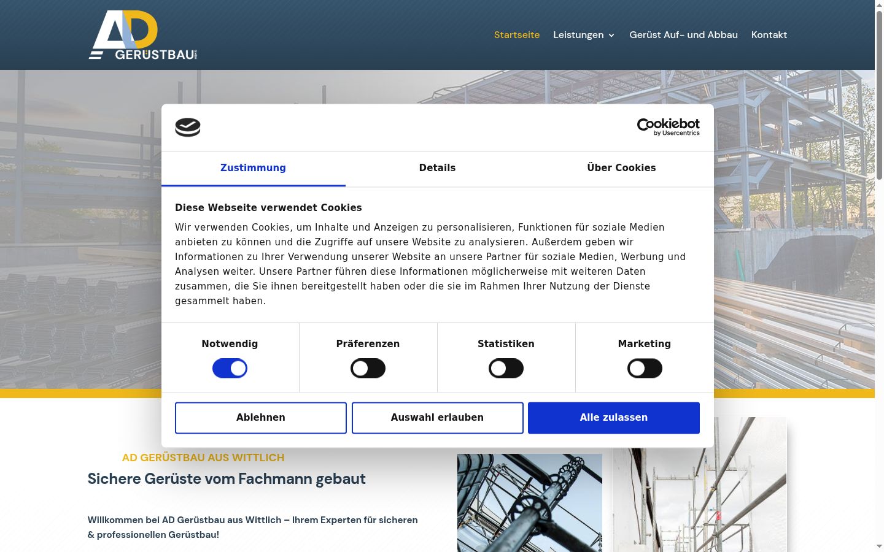The height and width of the screenshot is (552, 884).
Task: Toggle the Notwendig cookie switch
Action: [x=230, y=369]
